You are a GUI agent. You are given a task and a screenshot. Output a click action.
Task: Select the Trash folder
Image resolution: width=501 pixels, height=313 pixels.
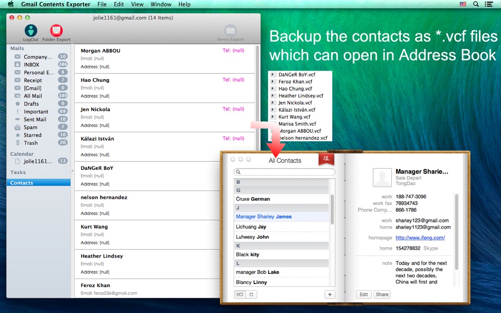coord(38,143)
